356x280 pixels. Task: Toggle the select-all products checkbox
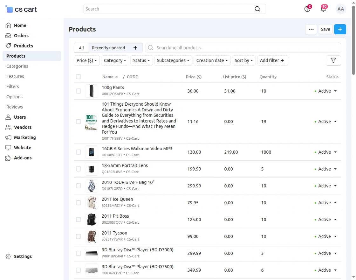(78, 77)
